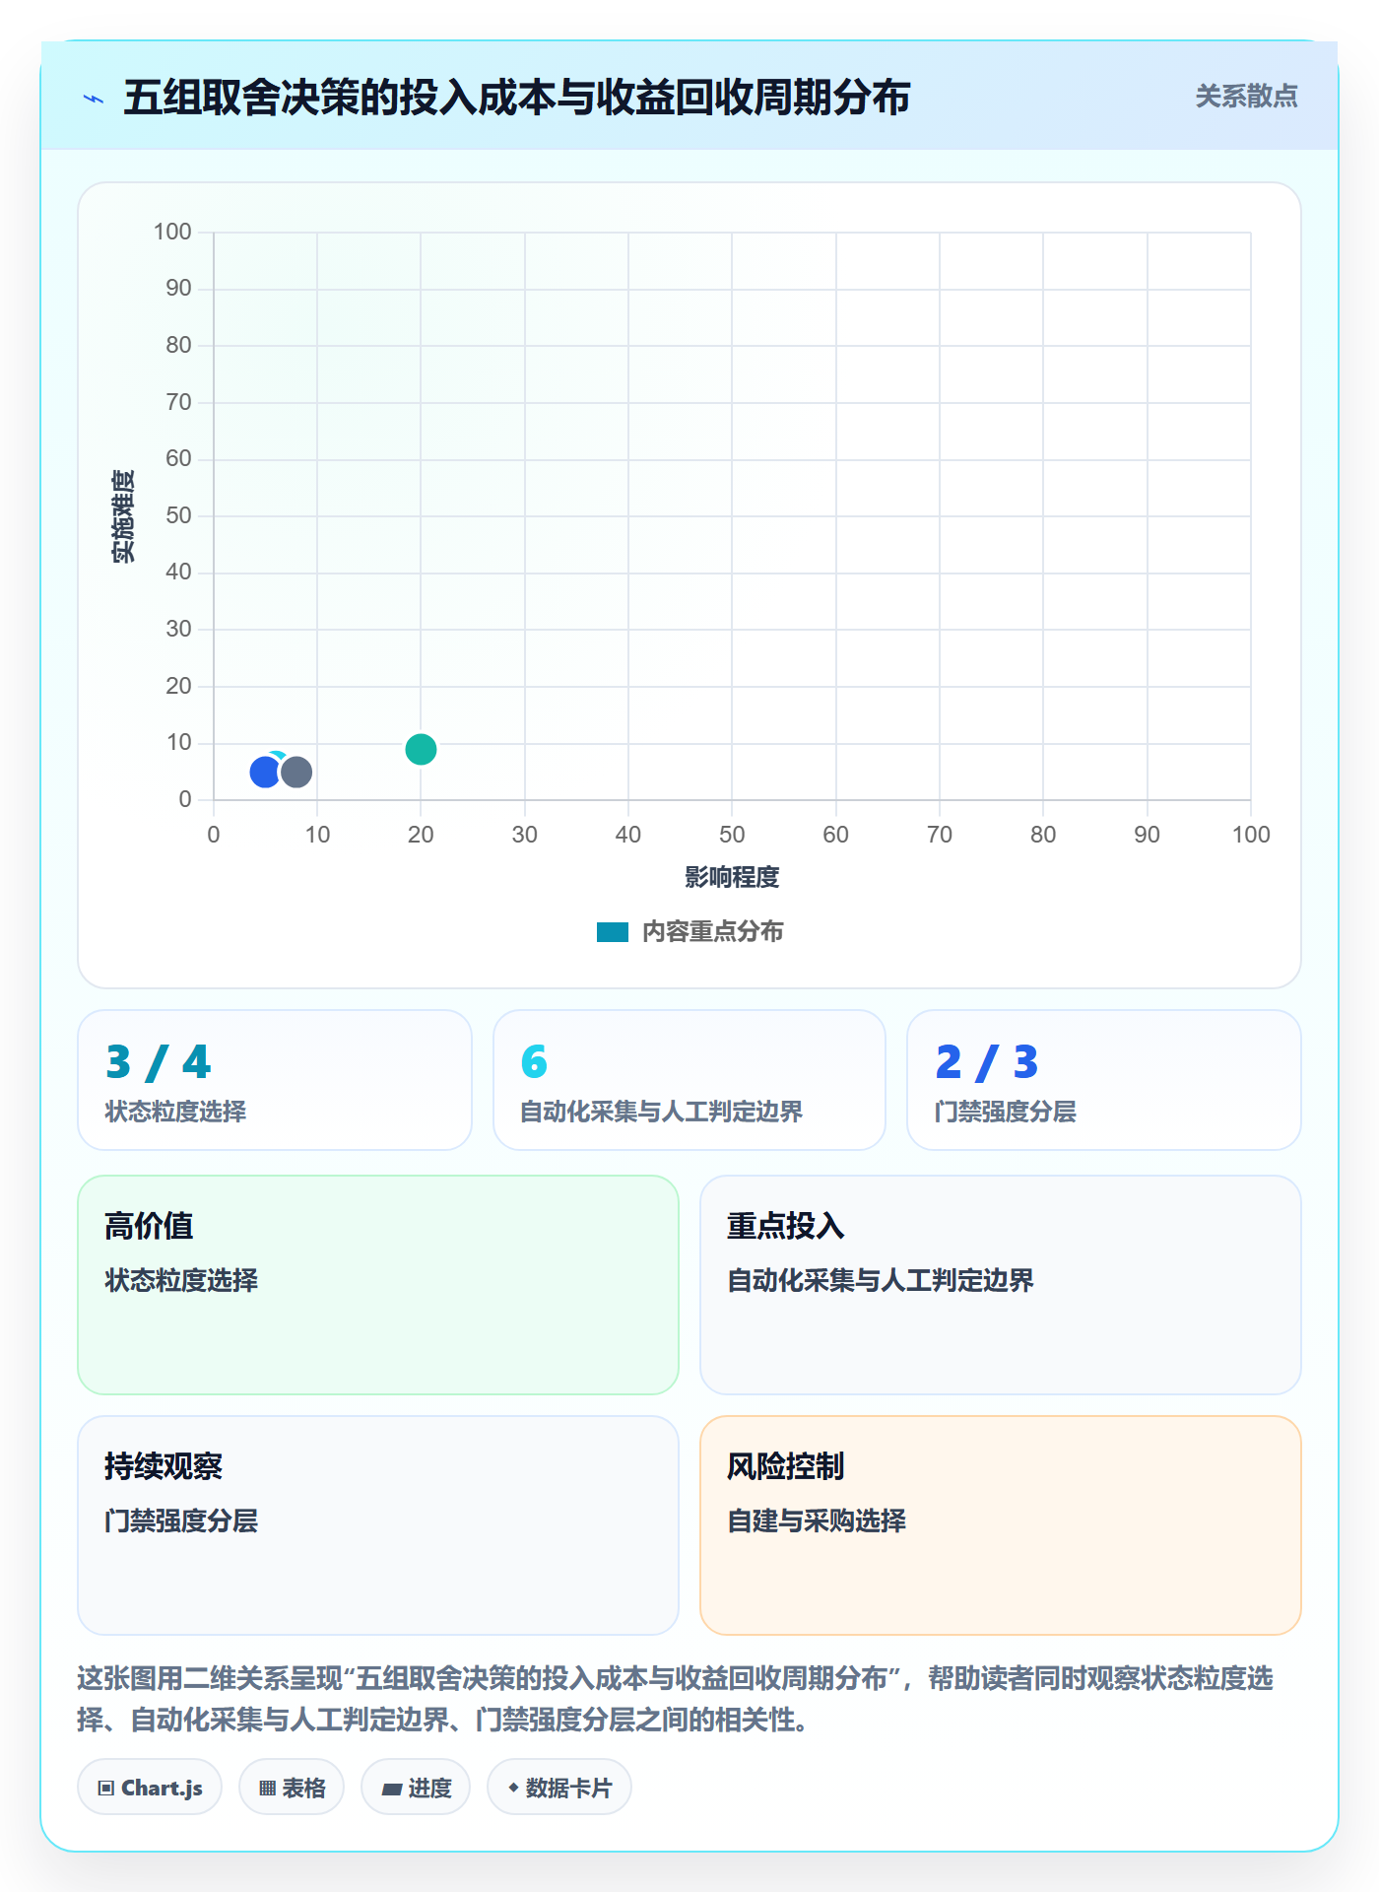Select the 表格 tag chip
This screenshot has height=1892, width=1379.
click(x=292, y=1788)
